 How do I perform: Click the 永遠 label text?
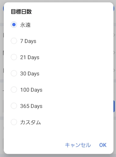[x=25, y=25]
